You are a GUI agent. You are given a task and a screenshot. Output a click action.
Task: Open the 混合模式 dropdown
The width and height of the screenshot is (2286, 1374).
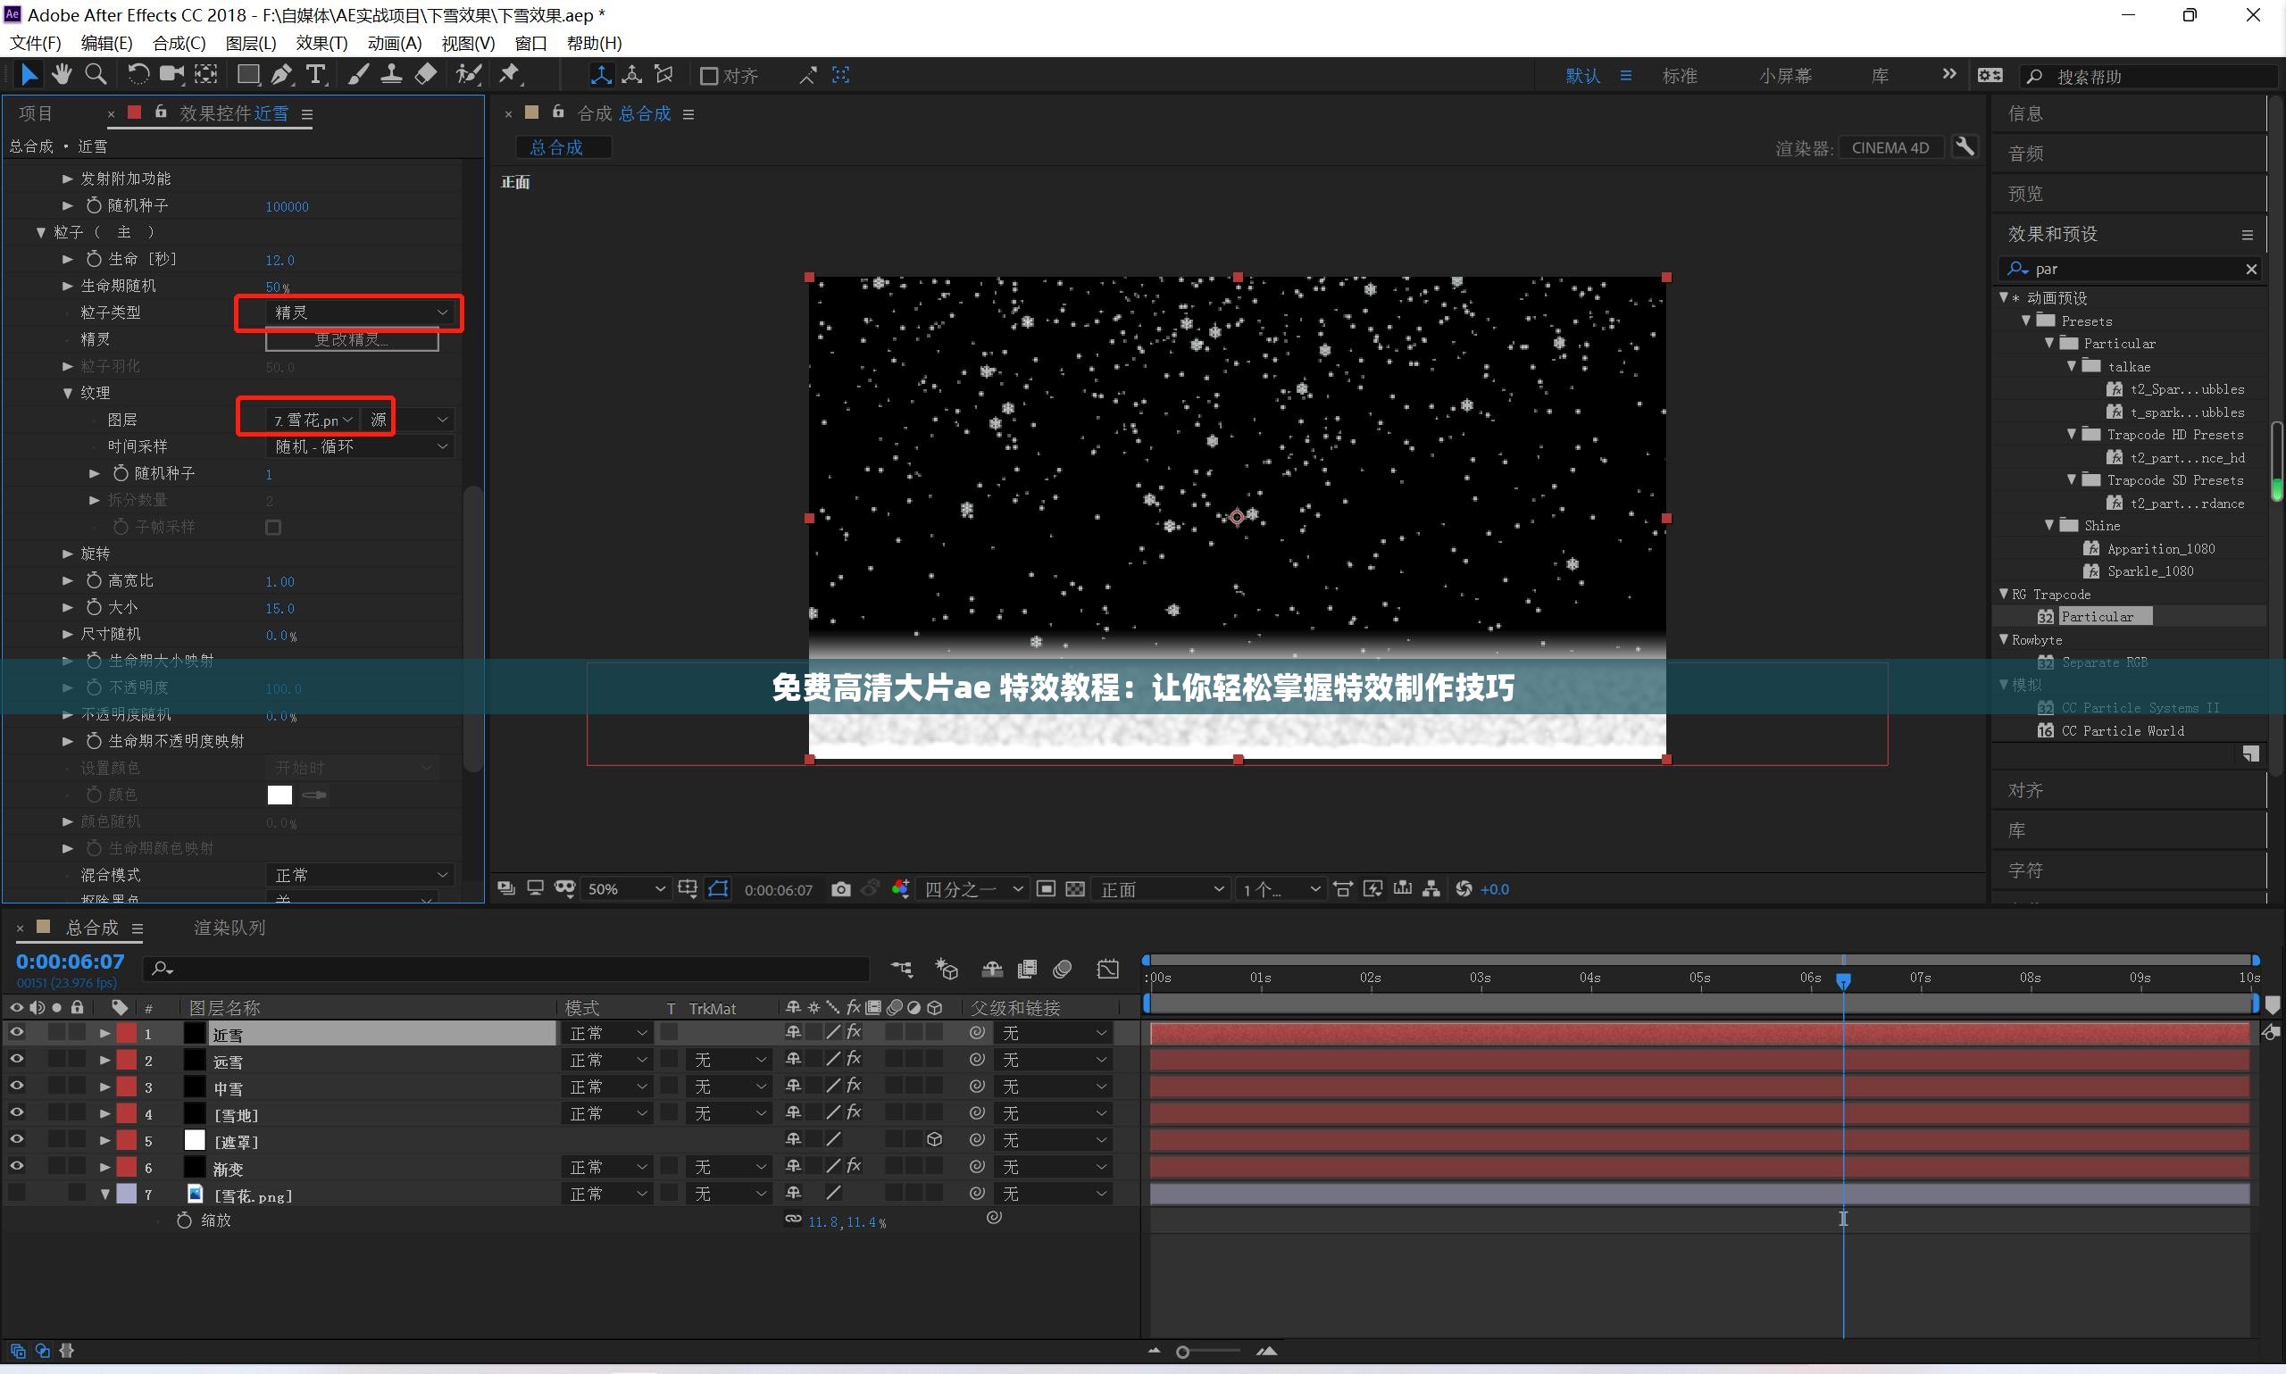point(360,875)
